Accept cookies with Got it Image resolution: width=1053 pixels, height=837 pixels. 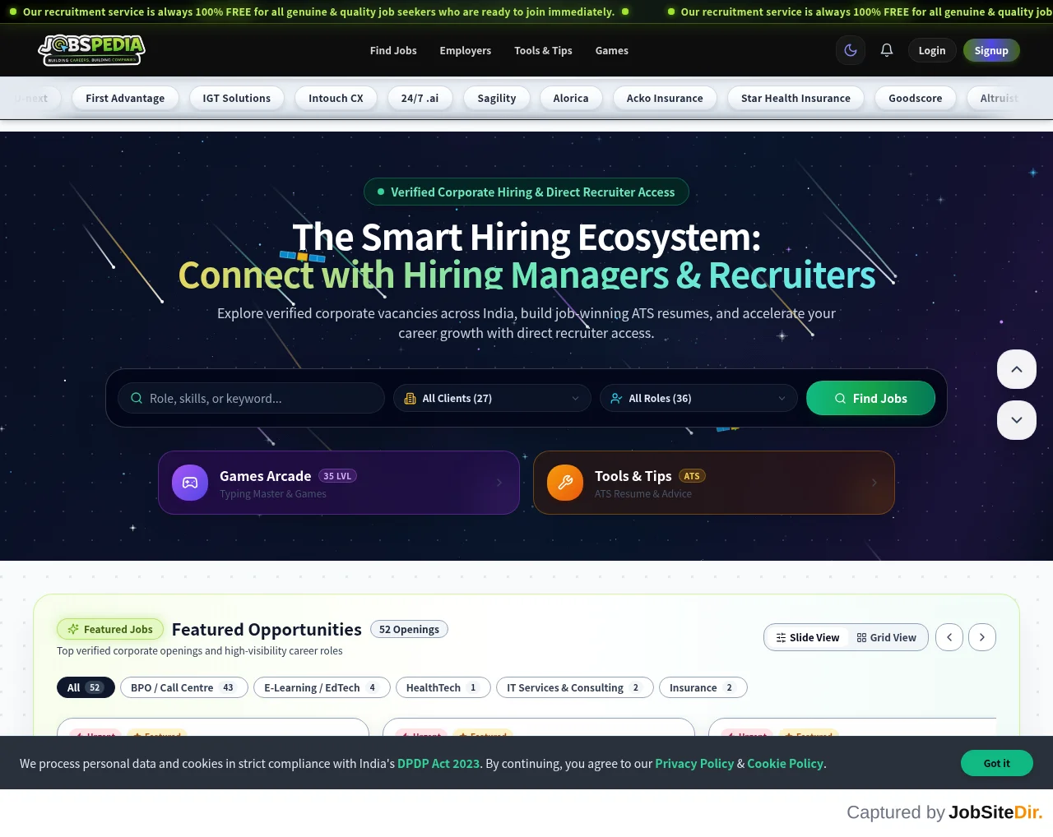coord(997,763)
